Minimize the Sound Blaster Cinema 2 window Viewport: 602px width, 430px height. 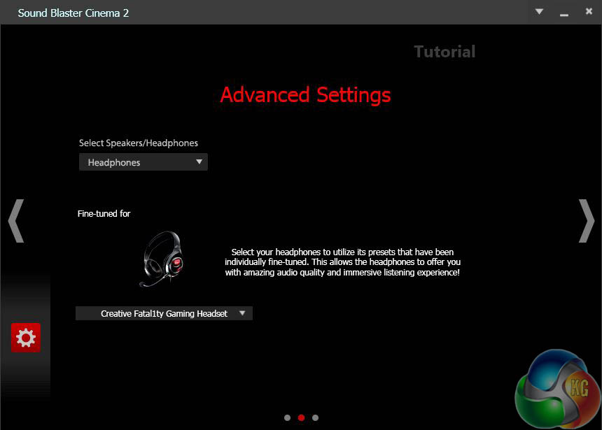pos(563,15)
